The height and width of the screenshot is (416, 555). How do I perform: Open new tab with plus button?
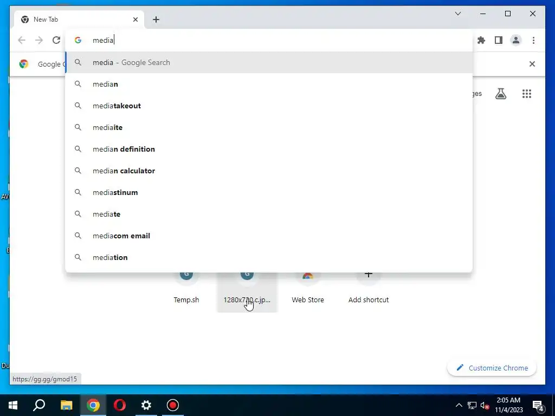(156, 19)
